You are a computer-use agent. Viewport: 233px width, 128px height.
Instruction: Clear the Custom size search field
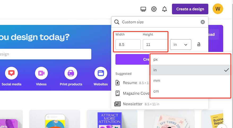203,22
